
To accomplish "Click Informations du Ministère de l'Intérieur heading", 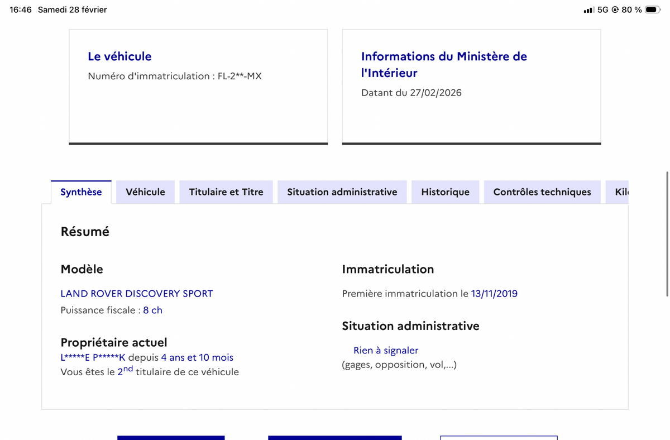I will point(444,64).
